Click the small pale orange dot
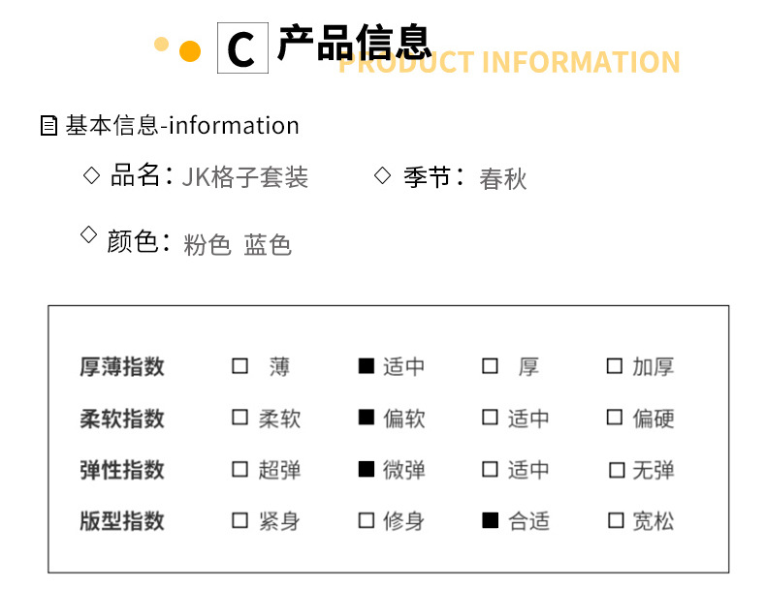Viewport: 766px width, 590px height. [x=162, y=44]
